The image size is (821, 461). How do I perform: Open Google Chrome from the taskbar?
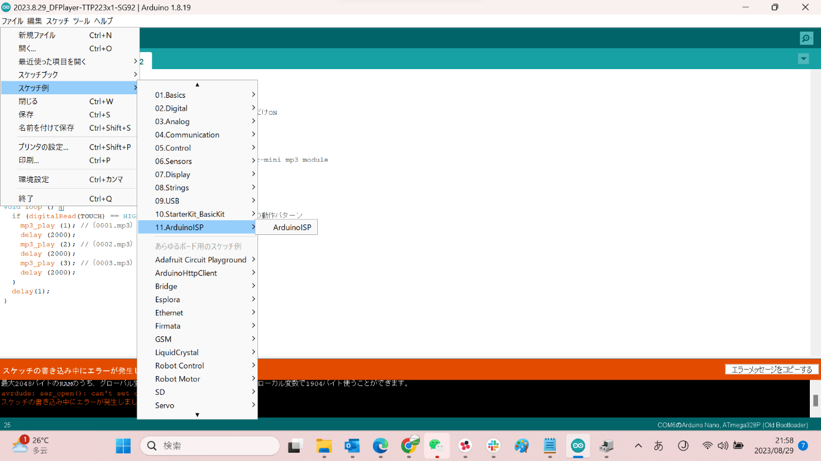point(409,446)
